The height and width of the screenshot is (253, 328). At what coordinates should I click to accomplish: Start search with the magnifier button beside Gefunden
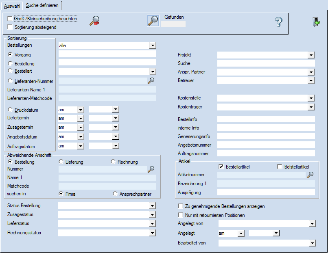153,21
